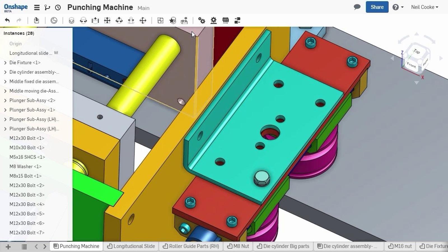The image size is (448, 252).
Task: Expand the Die Fixture <1> instance
Action: pos(5,63)
